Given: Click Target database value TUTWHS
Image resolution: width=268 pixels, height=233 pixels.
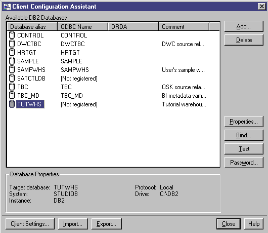Looking at the screenshot, I should (66, 187).
